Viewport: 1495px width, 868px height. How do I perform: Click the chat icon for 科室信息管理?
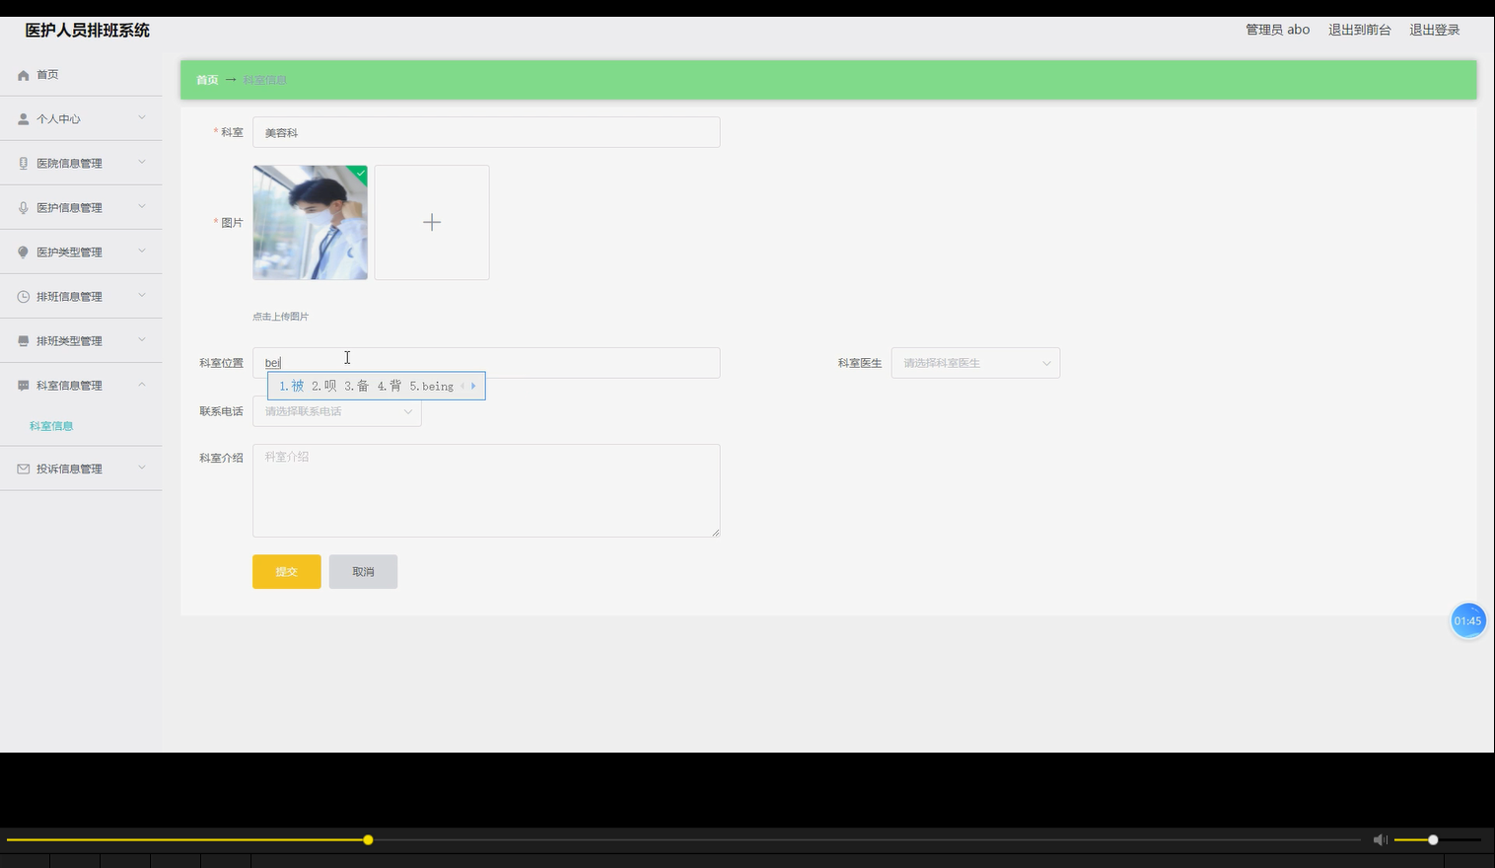tap(24, 386)
